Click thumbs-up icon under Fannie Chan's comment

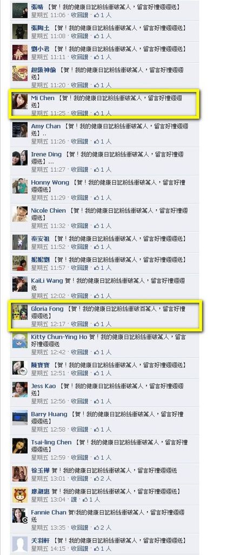[x=97, y=528]
